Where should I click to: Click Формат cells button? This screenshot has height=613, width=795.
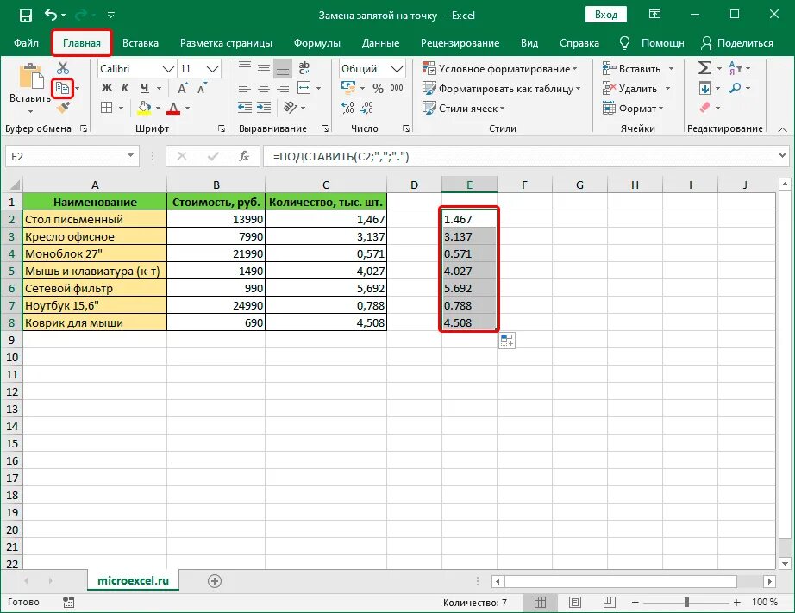[633, 108]
